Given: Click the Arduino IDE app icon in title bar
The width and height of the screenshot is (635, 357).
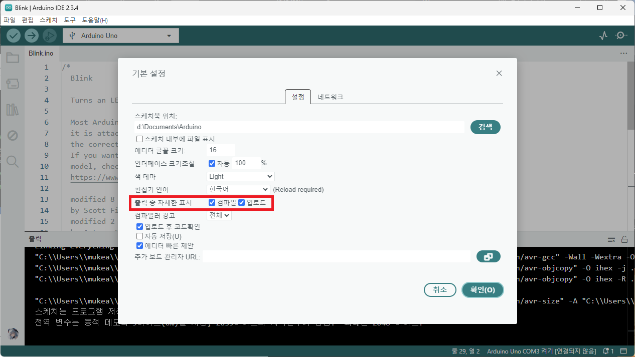Looking at the screenshot, I should tap(9, 8).
